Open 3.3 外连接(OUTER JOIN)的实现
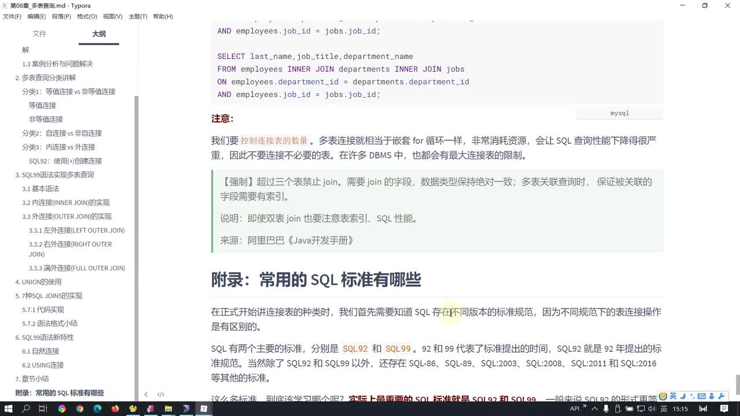740x416 pixels. [x=67, y=217]
